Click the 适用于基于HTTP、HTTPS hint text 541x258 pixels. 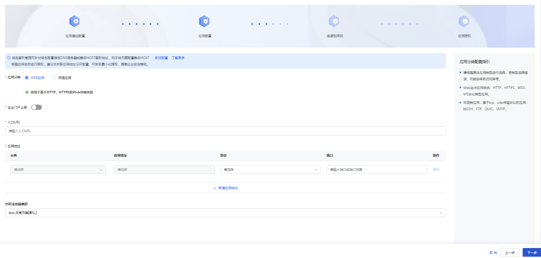coord(62,92)
